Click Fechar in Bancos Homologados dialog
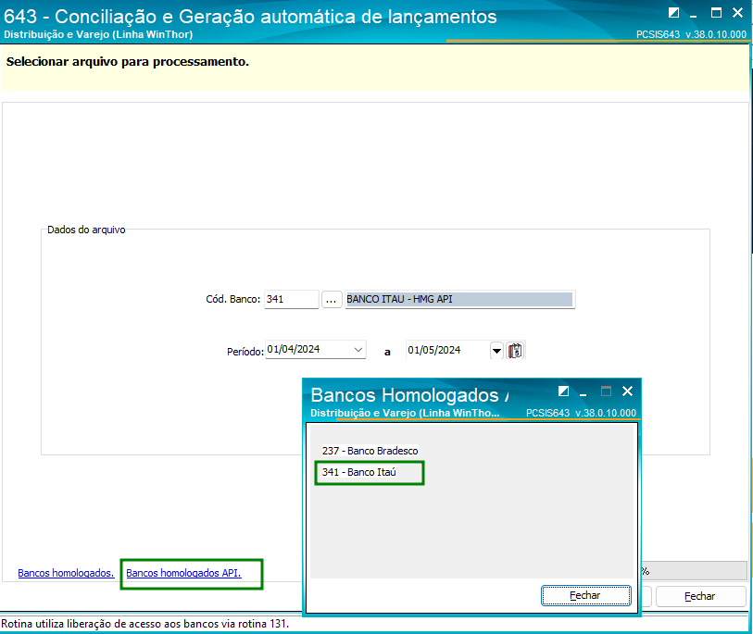This screenshot has height=634, width=753. coord(586,596)
